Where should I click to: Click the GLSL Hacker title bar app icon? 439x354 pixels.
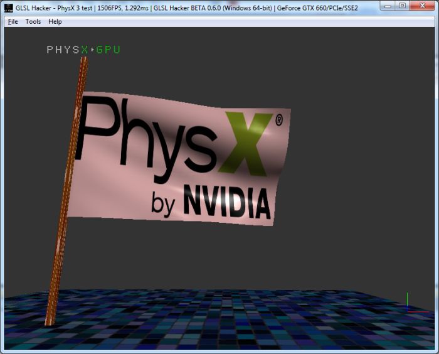click(9, 8)
